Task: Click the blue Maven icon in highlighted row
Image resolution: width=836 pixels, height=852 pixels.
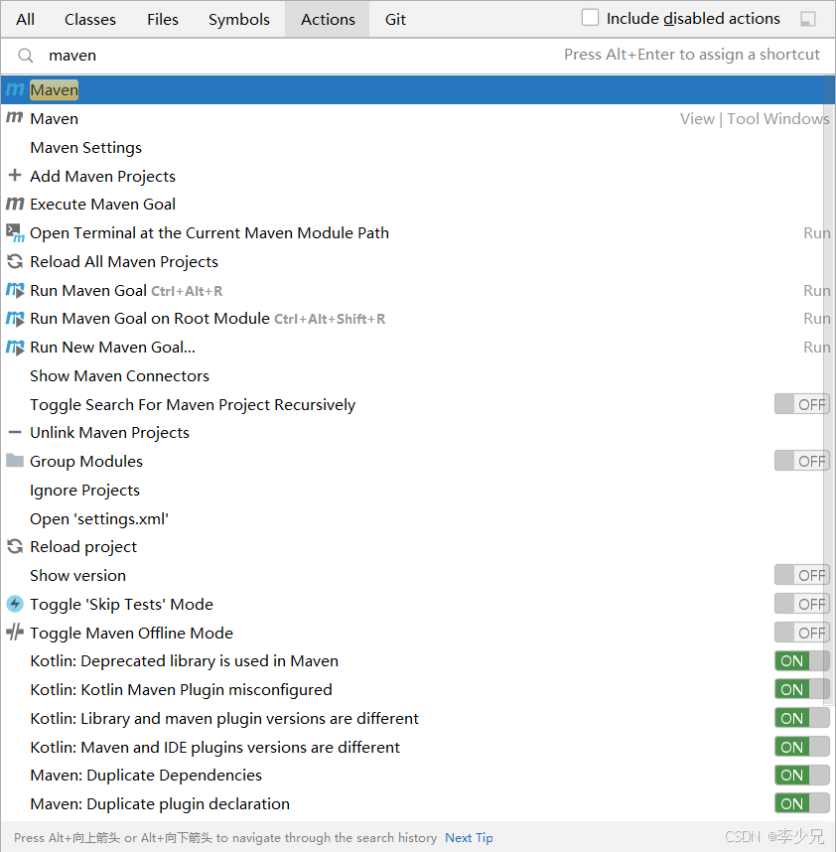Action: tap(15, 89)
